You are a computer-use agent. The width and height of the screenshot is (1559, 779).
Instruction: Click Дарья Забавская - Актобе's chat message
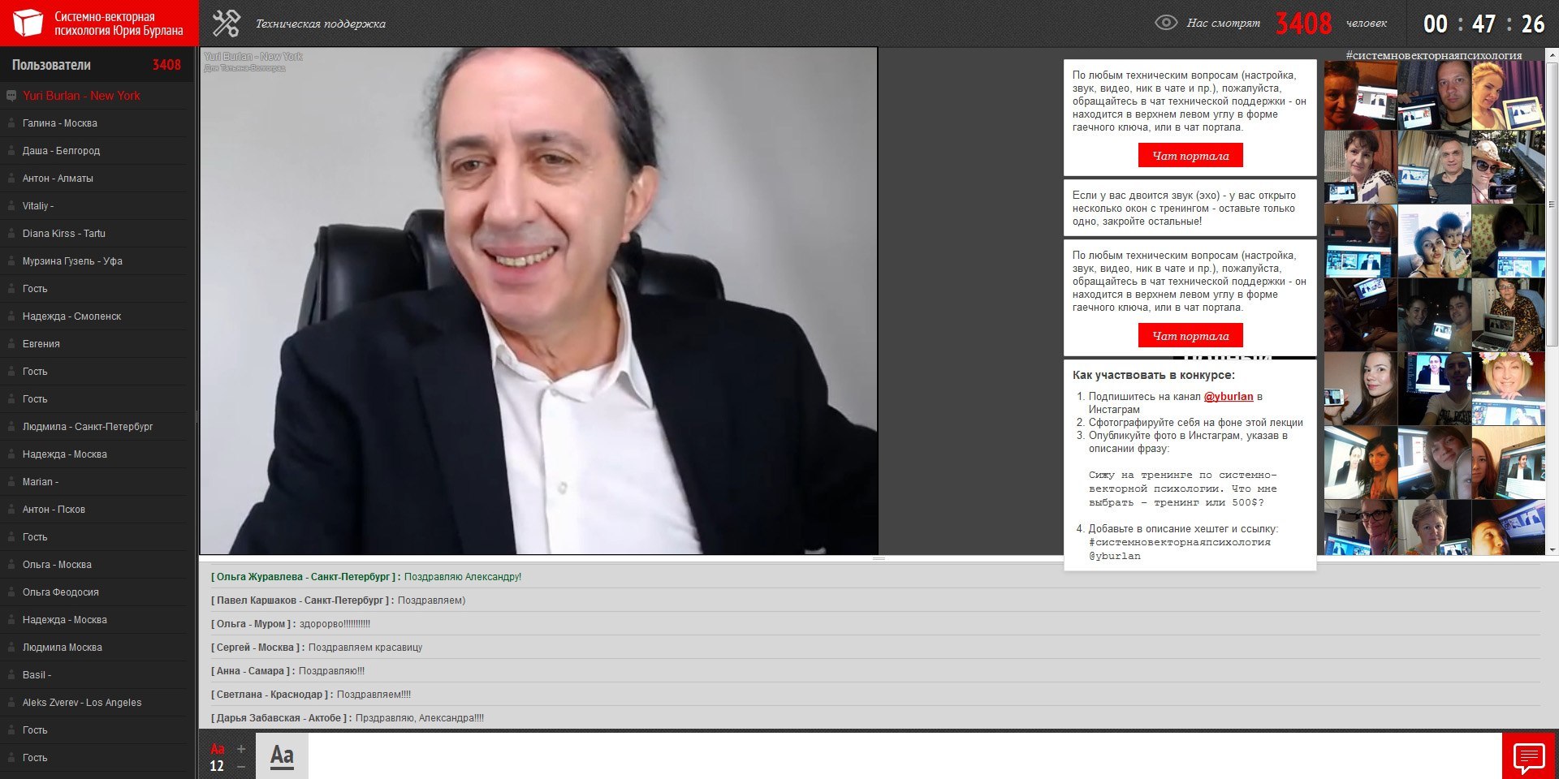pos(419,718)
